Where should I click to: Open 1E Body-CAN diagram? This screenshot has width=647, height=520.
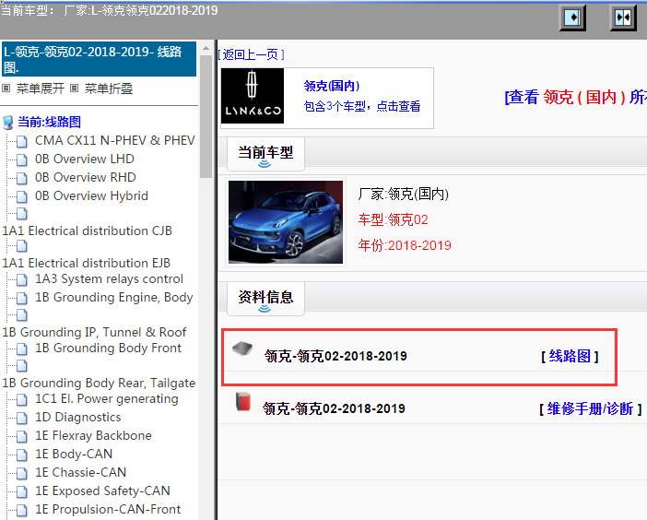pos(74,454)
